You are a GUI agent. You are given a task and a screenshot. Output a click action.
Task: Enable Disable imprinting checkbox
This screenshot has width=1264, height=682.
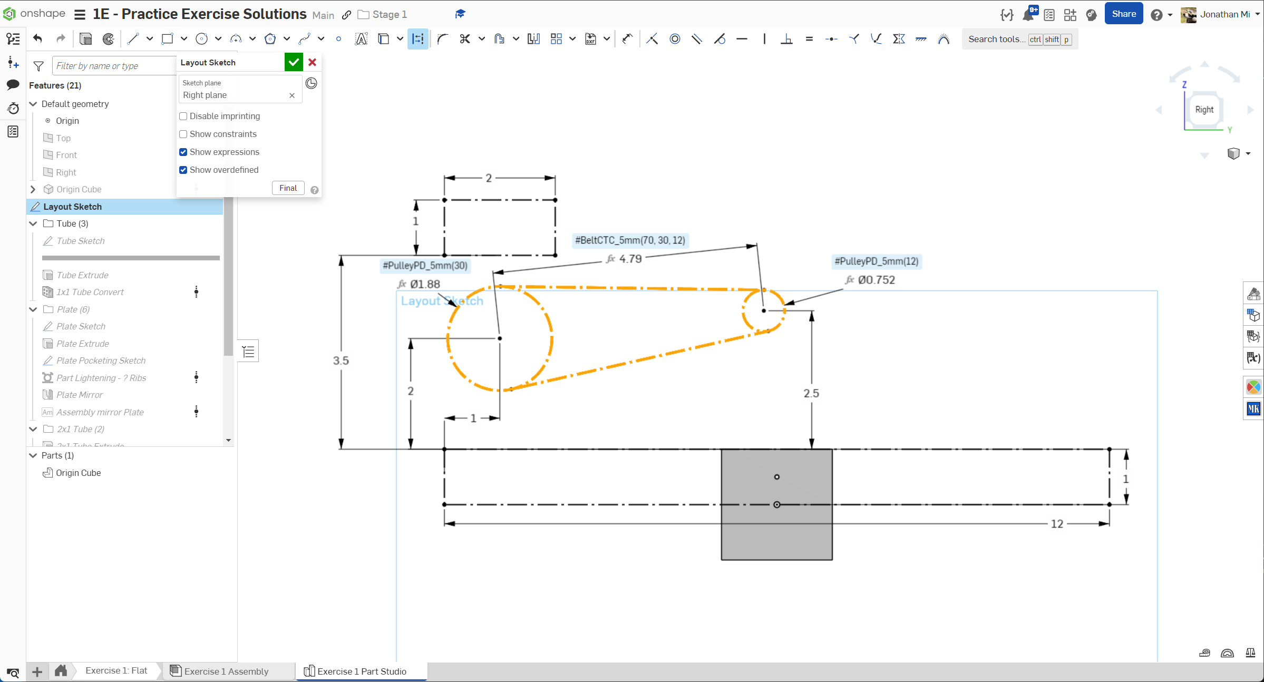click(x=183, y=116)
